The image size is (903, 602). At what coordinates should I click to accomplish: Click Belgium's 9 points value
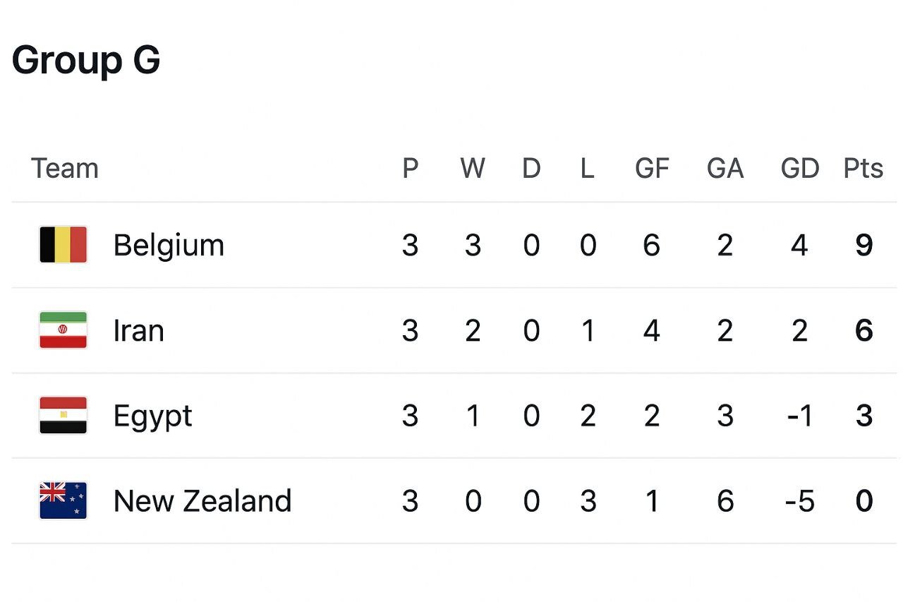pyautogui.click(x=864, y=246)
